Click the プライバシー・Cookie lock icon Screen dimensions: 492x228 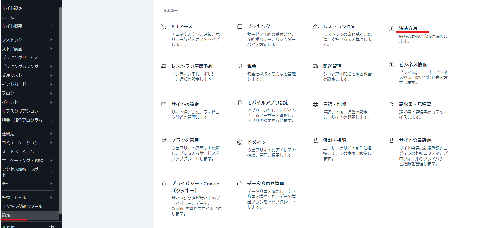point(164,184)
